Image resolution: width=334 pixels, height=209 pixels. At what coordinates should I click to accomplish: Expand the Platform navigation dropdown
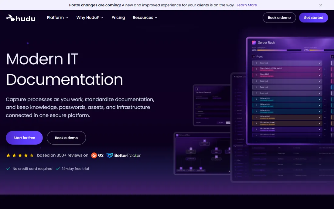pyautogui.click(x=57, y=18)
